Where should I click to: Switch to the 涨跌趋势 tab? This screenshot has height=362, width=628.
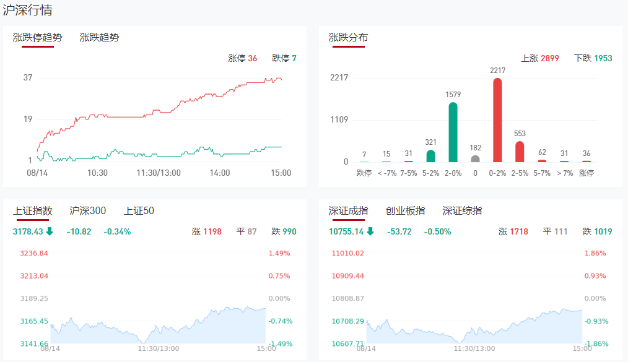[99, 37]
